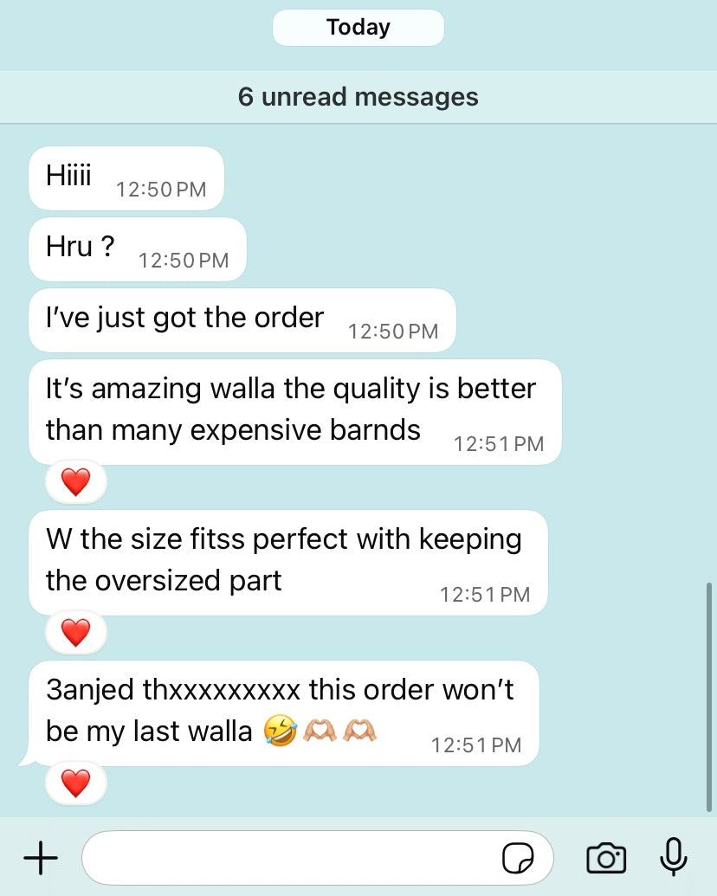Tap the microphone voice message icon
This screenshot has height=896, width=717.
674,856
